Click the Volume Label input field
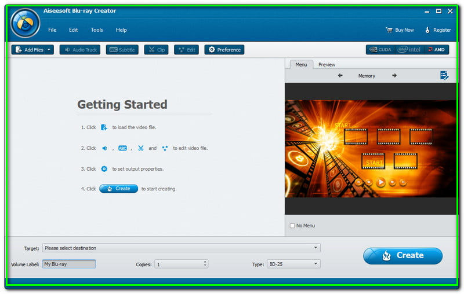464x294 pixels. tap(69, 264)
